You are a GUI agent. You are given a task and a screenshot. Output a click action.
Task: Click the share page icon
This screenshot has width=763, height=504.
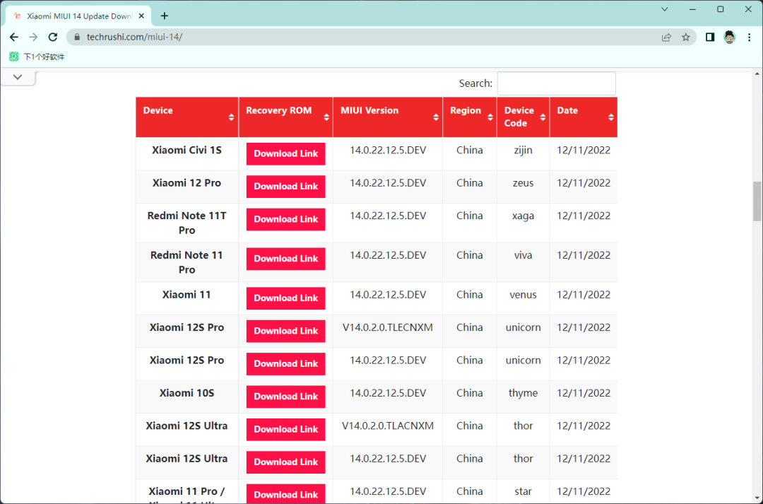(666, 37)
